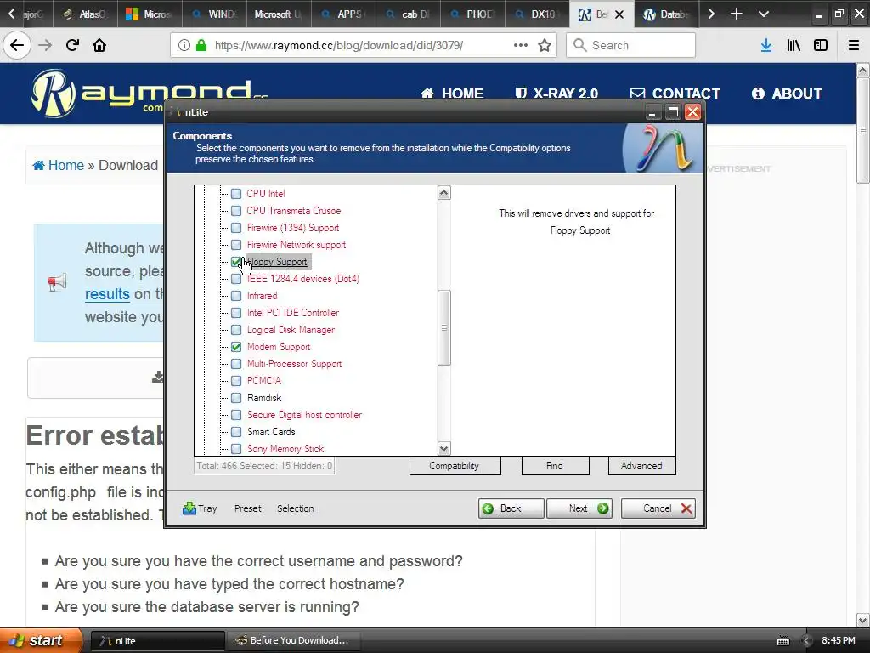Click the Windows start button
This screenshot has height=653, width=870.
40,640
